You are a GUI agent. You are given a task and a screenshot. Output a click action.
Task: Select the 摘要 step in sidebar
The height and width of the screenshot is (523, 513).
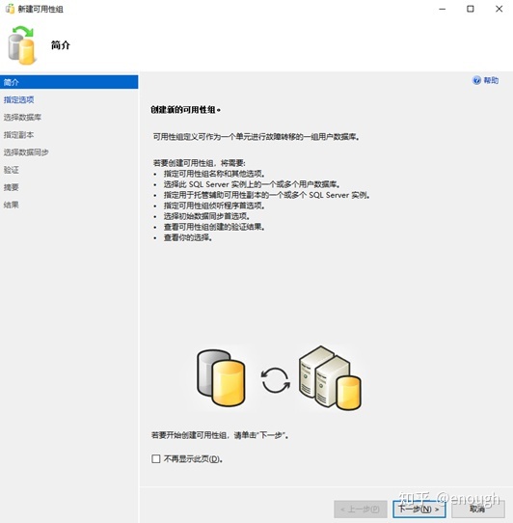tap(11, 187)
